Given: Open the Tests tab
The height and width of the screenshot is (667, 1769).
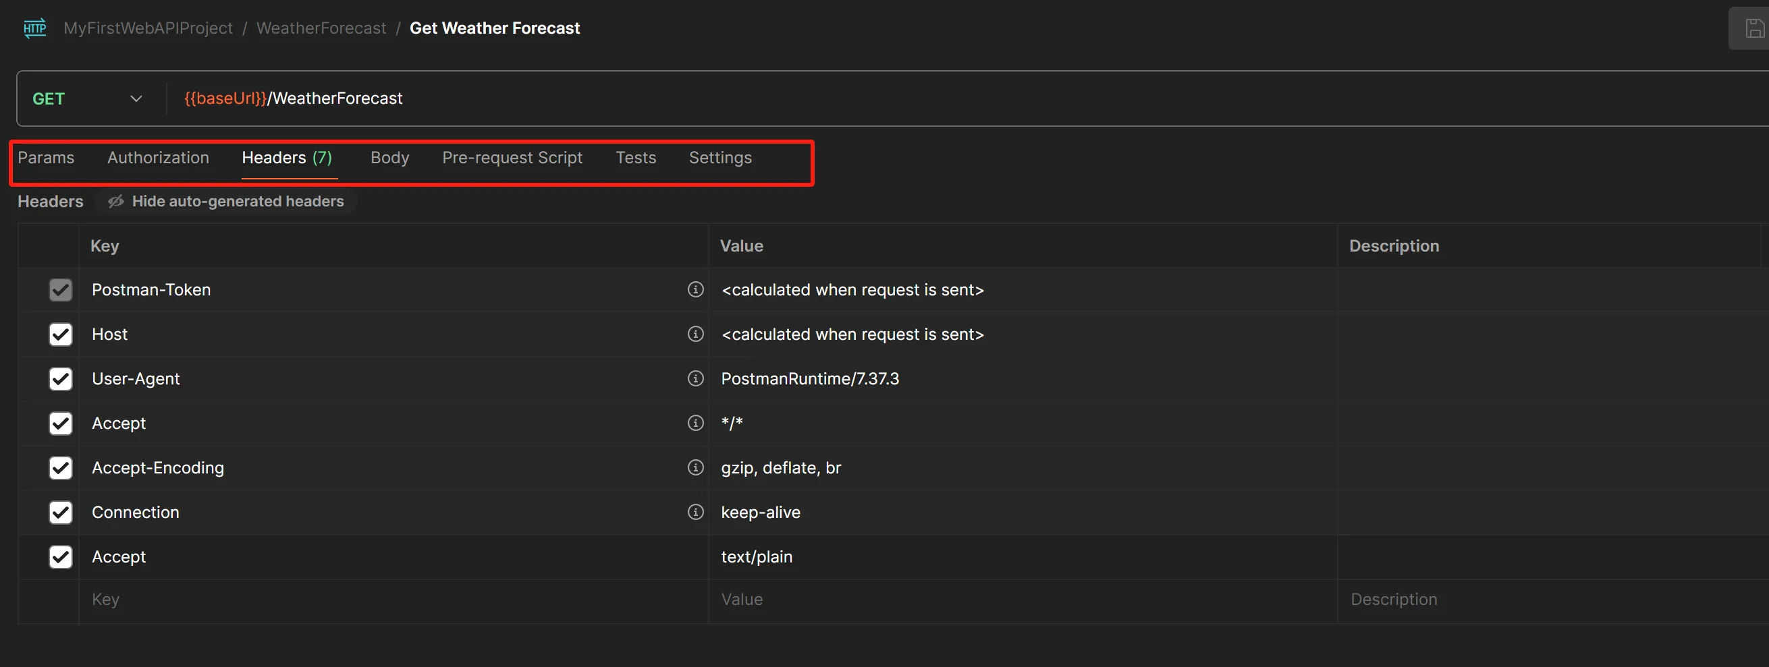Looking at the screenshot, I should tap(636, 158).
